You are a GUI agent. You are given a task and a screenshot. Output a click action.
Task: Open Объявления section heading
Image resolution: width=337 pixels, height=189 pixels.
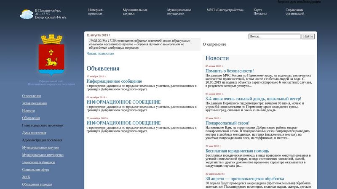[x=103, y=68]
